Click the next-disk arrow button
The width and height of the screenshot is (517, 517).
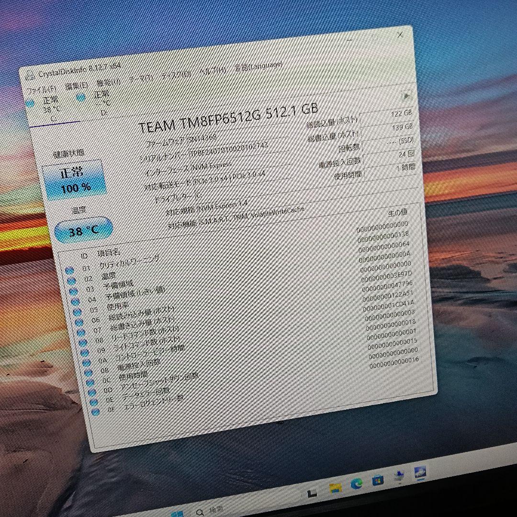point(406,96)
